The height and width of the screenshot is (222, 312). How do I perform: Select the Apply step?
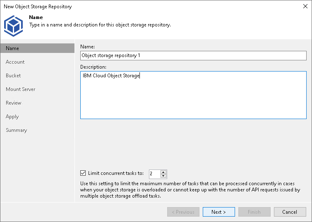(x=12, y=117)
